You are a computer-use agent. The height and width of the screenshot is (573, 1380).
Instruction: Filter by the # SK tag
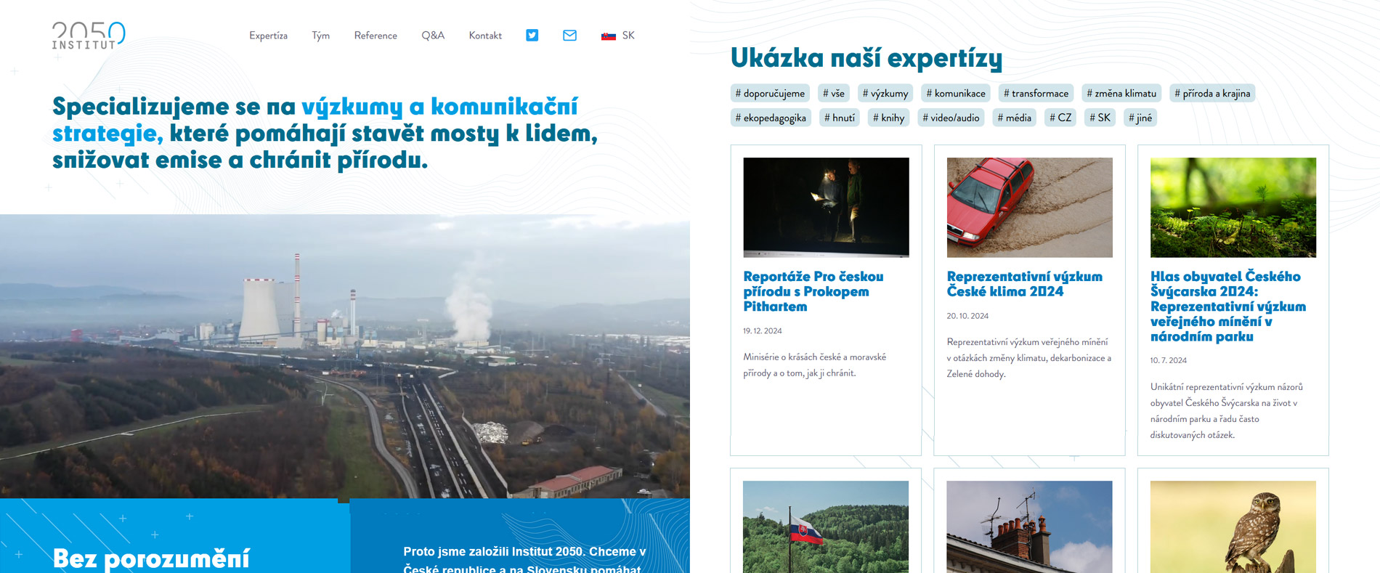click(1100, 118)
